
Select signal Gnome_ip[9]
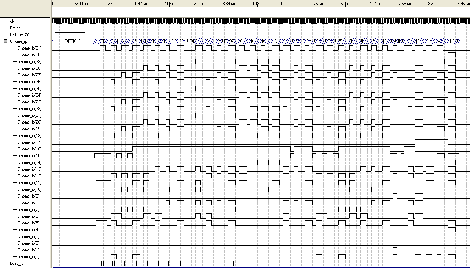pyautogui.click(x=28, y=196)
